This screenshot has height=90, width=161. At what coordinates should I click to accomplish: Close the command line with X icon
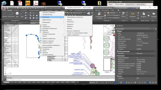(5, 78)
